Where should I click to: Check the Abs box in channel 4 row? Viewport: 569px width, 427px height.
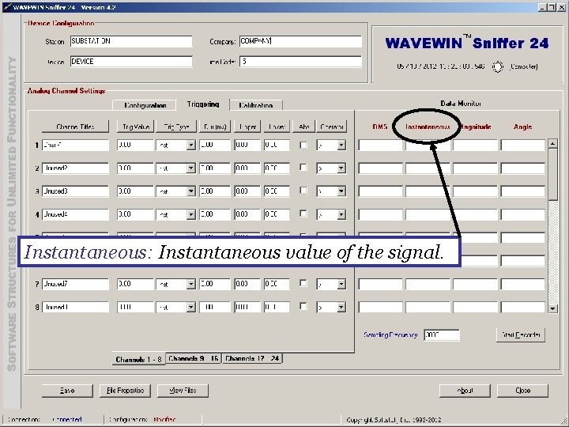point(303,213)
